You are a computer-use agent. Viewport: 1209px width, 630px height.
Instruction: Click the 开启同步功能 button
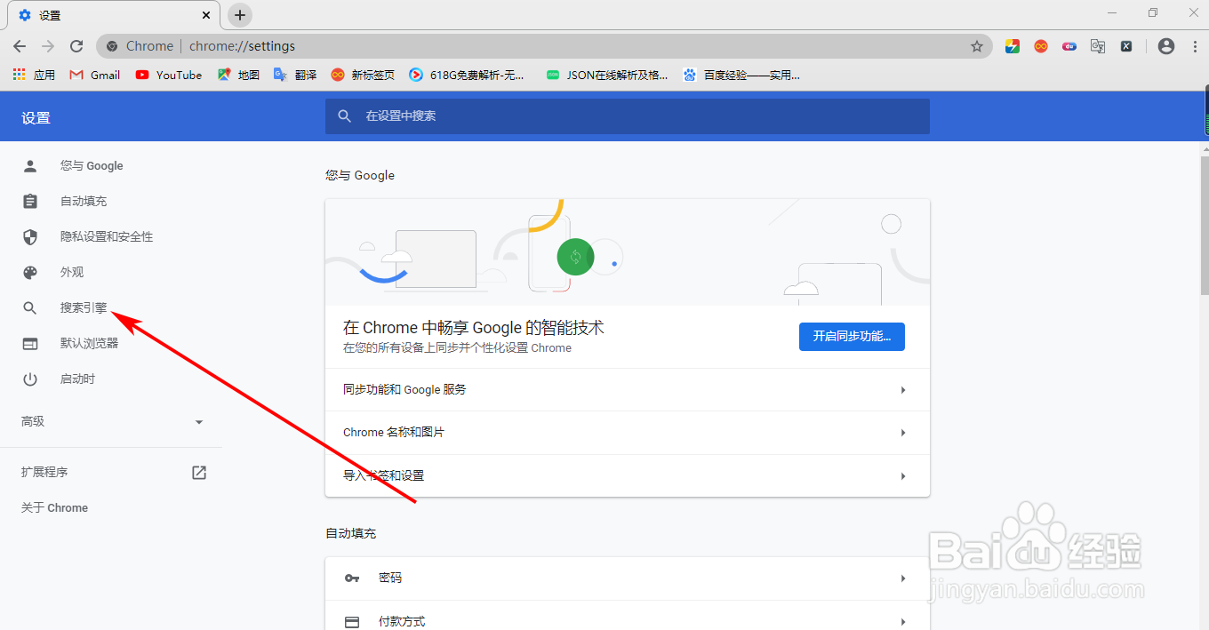(x=851, y=337)
